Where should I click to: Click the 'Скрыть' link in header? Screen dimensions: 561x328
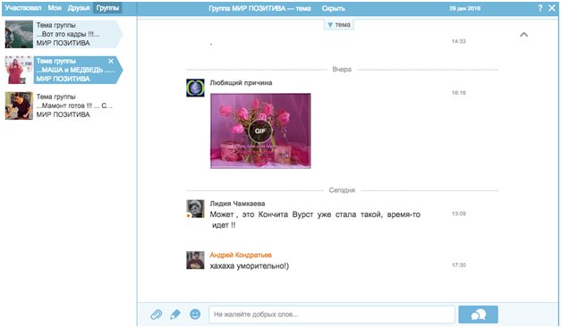pyautogui.click(x=333, y=8)
